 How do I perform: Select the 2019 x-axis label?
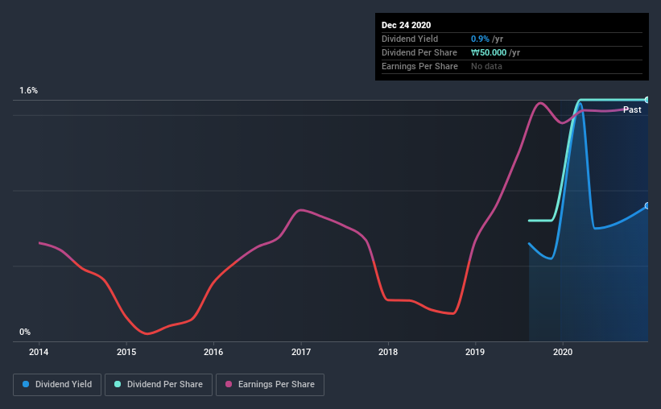pyautogui.click(x=475, y=352)
